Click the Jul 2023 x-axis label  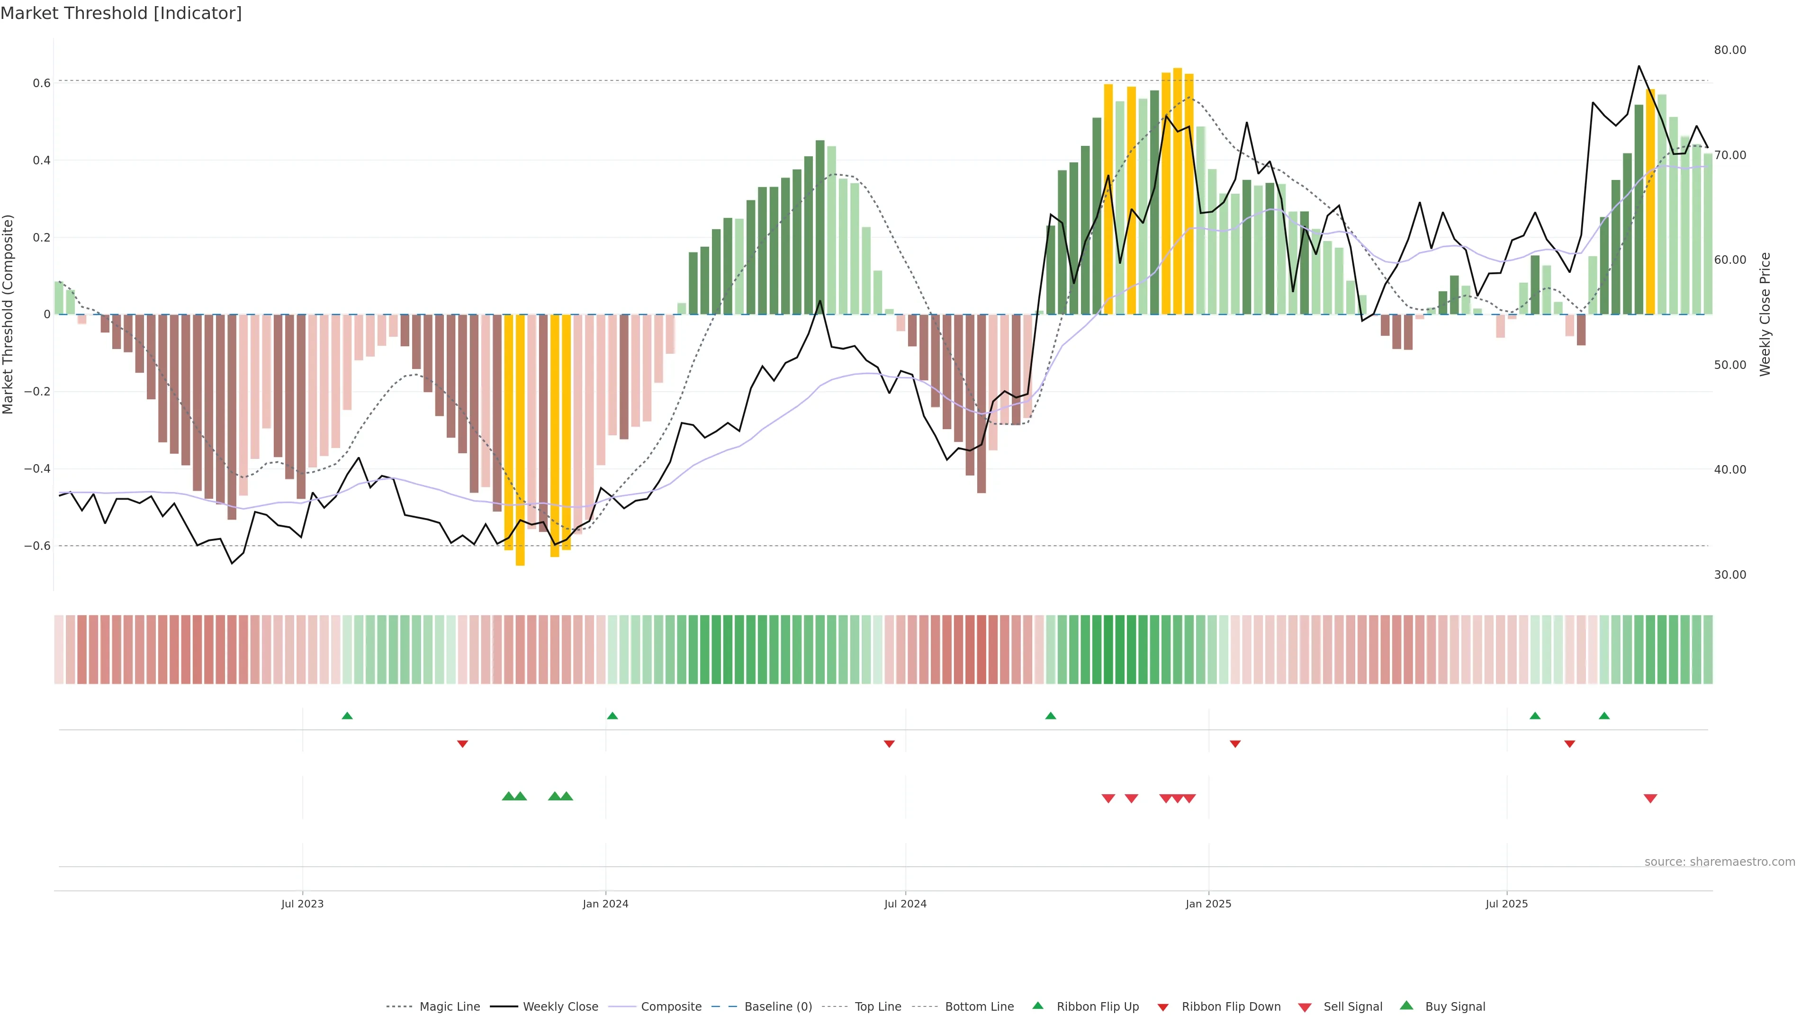pyautogui.click(x=302, y=904)
